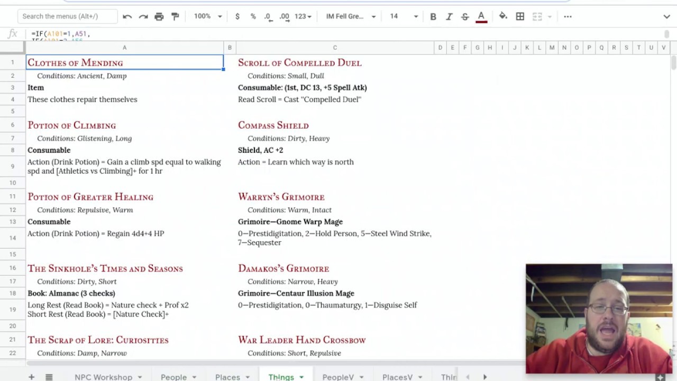Select the Shield, AC +2 cell
677x381 pixels.
[x=335, y=150]
